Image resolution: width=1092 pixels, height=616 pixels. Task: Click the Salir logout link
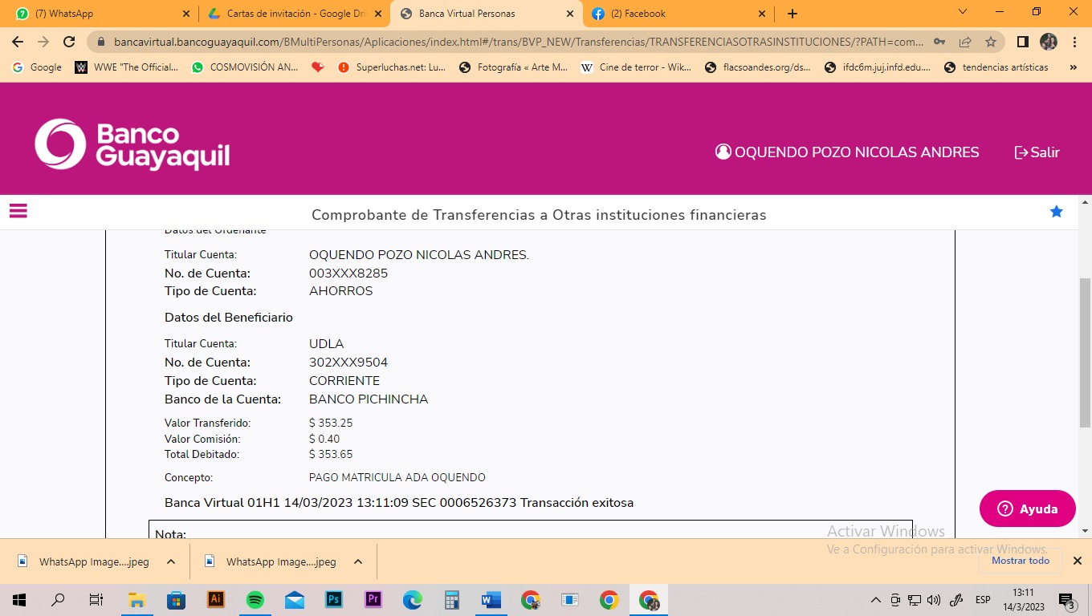(1037, 152)
